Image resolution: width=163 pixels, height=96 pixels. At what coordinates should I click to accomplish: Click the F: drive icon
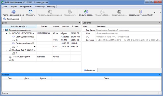[10, 60]
